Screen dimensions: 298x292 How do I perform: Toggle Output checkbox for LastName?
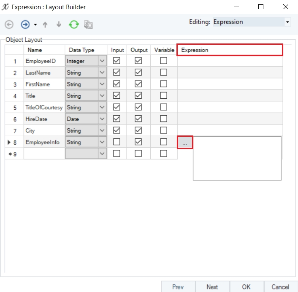click(x=138, y=73)
